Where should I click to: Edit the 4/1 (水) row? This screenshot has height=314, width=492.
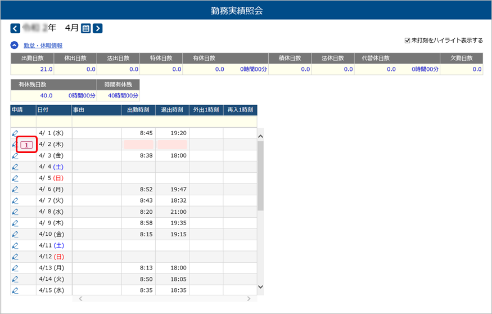point(15,133)
